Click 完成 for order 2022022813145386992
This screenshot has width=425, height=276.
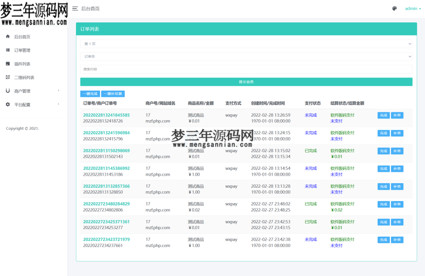point(383,169)
